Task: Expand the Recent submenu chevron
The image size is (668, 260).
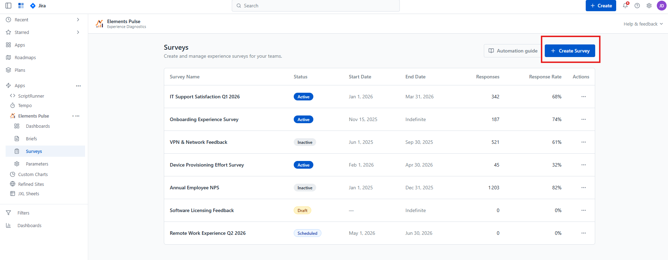Action: point(78,20)
